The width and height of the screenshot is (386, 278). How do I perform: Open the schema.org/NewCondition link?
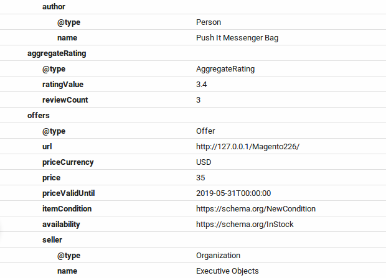pyautogui.click(x=256, y=208)
